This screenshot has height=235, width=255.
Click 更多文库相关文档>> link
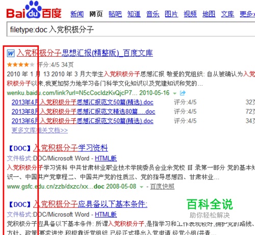40,130
